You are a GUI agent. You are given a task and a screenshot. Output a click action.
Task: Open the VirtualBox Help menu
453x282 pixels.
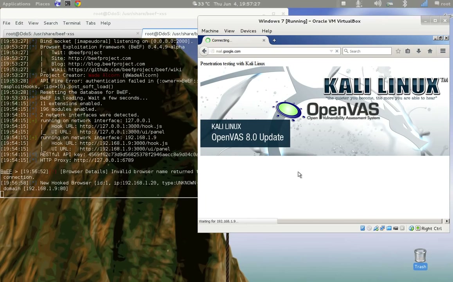267,31
